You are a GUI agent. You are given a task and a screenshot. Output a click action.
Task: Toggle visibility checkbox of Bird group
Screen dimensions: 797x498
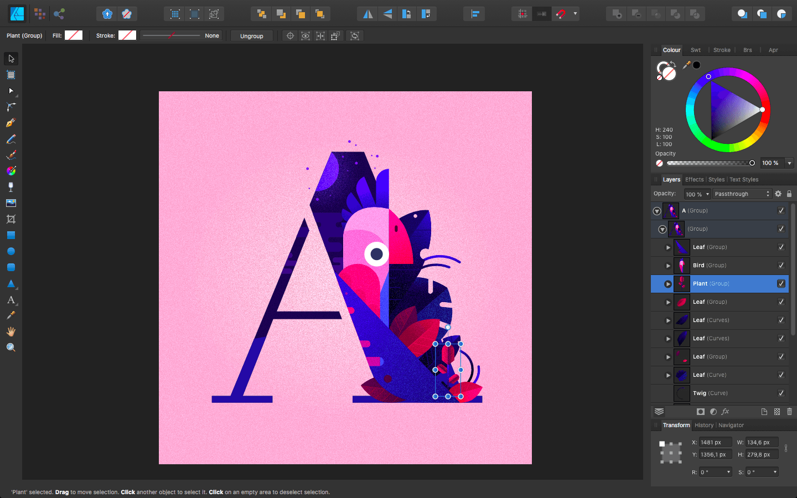pyautogui.click(x=781, y=265)
